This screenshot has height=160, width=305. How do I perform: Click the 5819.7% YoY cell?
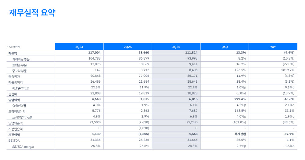[287, 70]
